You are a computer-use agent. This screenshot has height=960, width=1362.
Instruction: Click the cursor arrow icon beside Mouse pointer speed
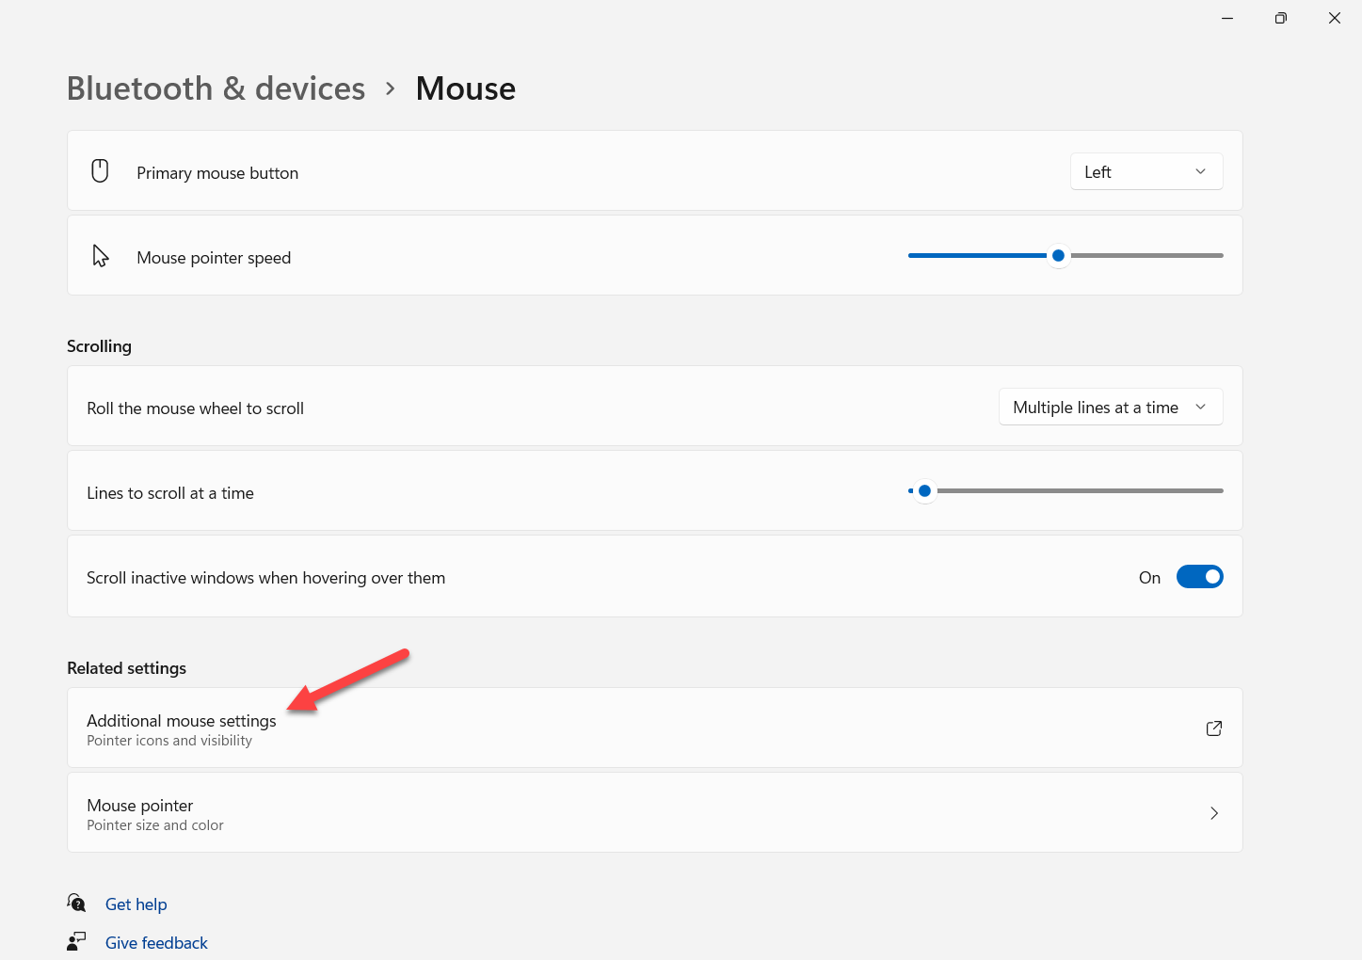coord(101,256)
